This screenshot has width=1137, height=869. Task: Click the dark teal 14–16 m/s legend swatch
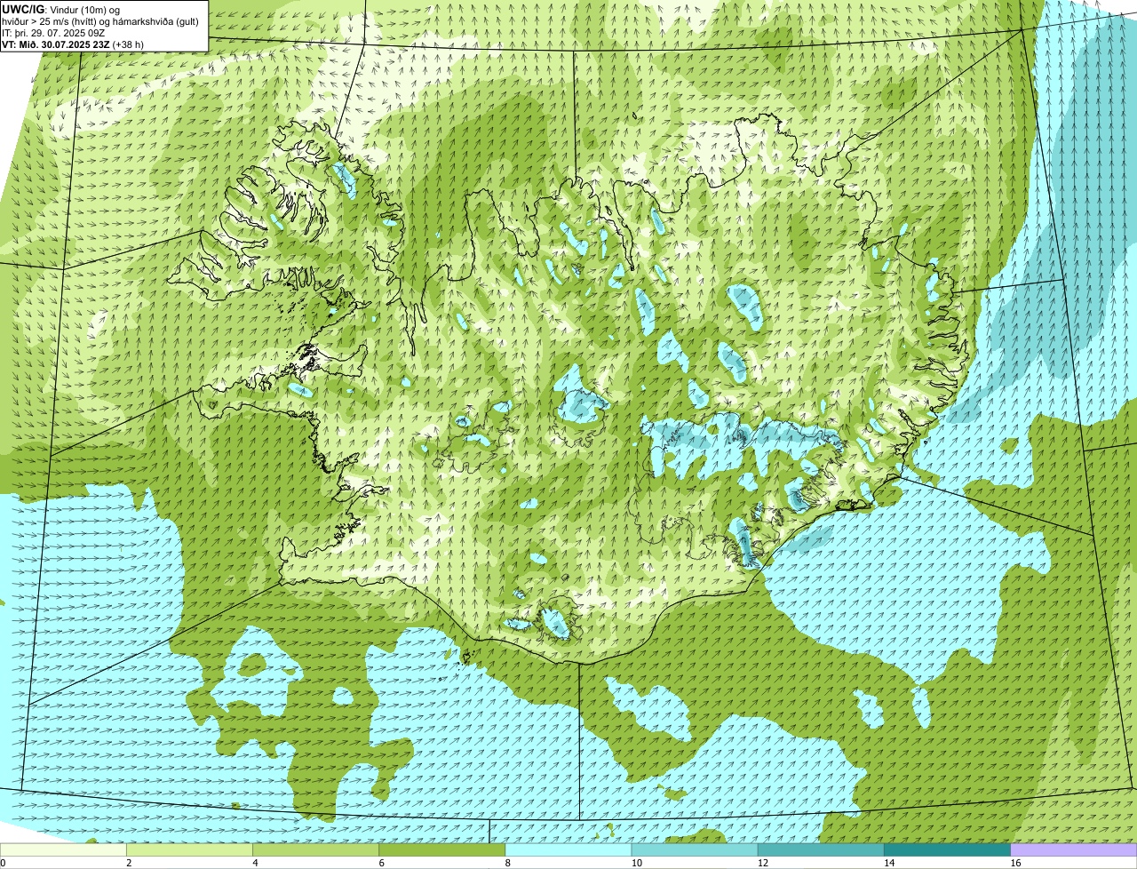[x=947, y=850]
